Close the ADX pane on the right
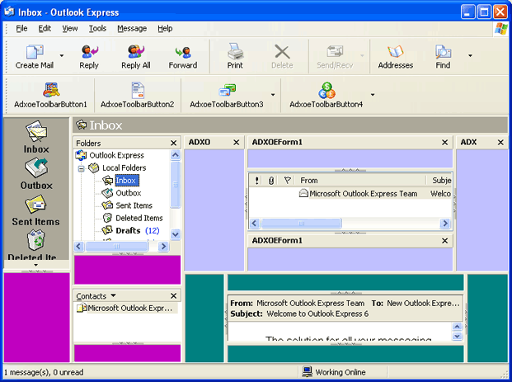The image size is (512, 382). (x=500, y=142)
